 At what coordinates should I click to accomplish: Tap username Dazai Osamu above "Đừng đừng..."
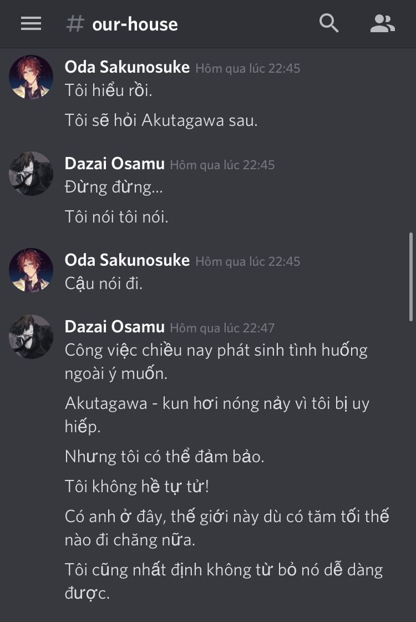pos(115,164)
